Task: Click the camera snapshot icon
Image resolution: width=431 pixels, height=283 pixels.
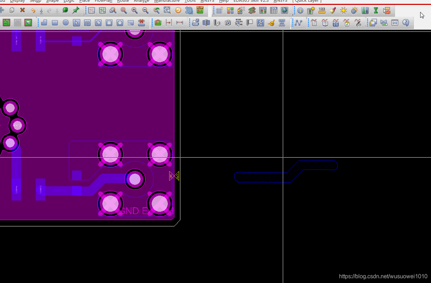Action: coord(228,23)
